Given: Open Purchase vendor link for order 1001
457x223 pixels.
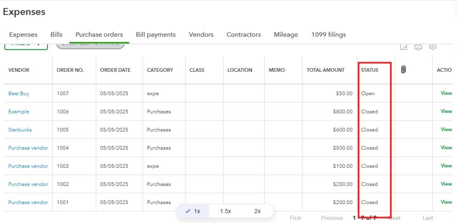Looking at the screenshot, I should pyautogui.click(x=28, y=202).
